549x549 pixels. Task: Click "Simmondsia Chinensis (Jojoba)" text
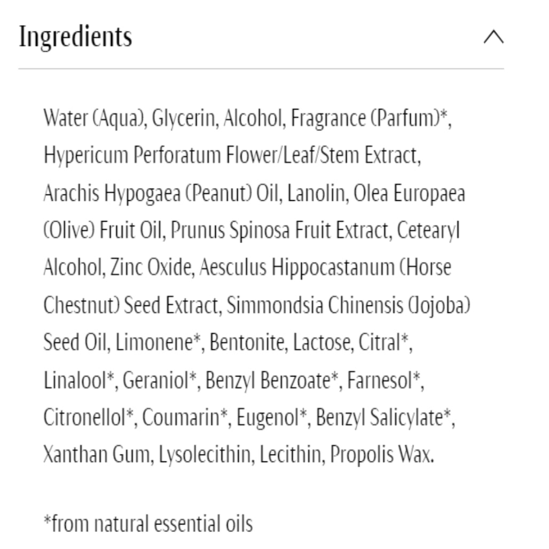point(348,306)
